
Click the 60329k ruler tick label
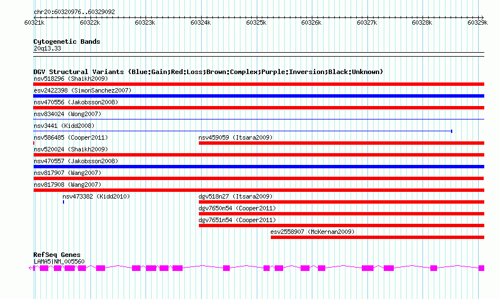point(478,22)
